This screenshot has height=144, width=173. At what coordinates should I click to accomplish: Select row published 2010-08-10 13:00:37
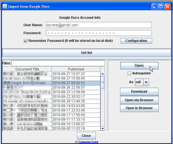(52, 124)
